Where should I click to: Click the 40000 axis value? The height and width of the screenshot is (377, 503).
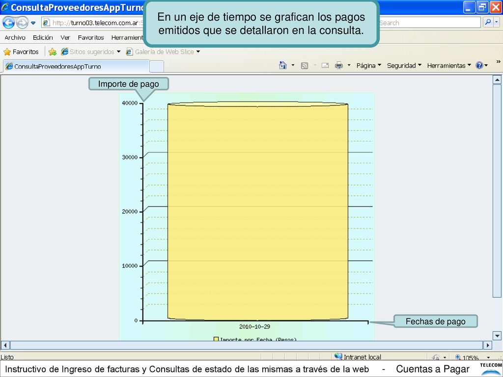tap(130, 103)
